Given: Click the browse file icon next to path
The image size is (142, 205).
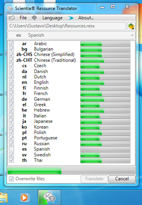Looking at the screenshot, I should coord(131,26).
